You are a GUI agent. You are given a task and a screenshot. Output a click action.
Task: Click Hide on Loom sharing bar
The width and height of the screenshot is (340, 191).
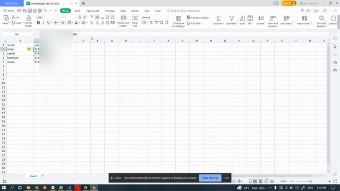click(x=226, y=178)
